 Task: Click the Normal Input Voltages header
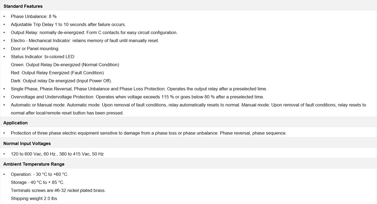pos(27,143)
